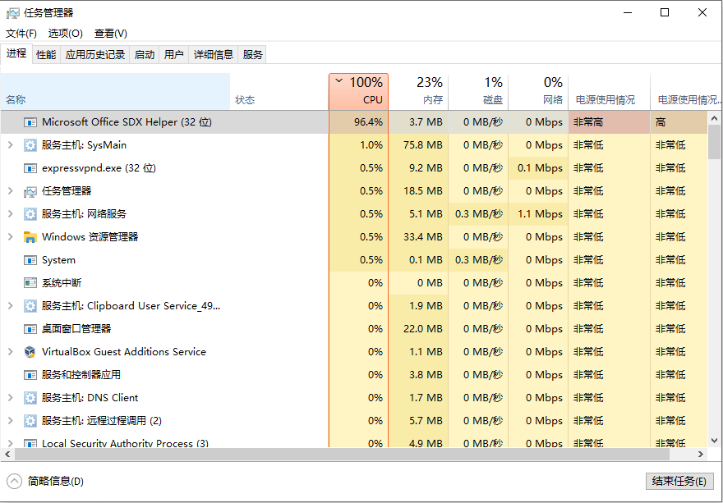Open the 文件(F) menu
Viewport: 723px width, 503px height.
click(x=21, y=34)
